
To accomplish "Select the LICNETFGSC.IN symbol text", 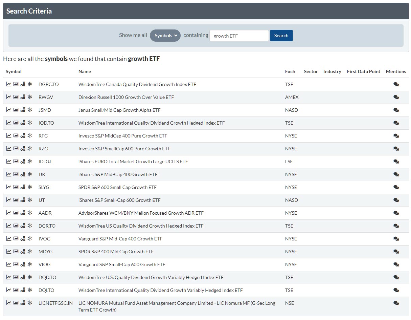I will point(55,303).
